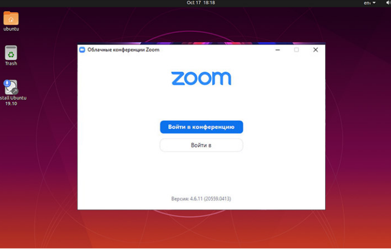
Task: Click the blue "Войти в конференцию" button
Action: click(201, 127)
